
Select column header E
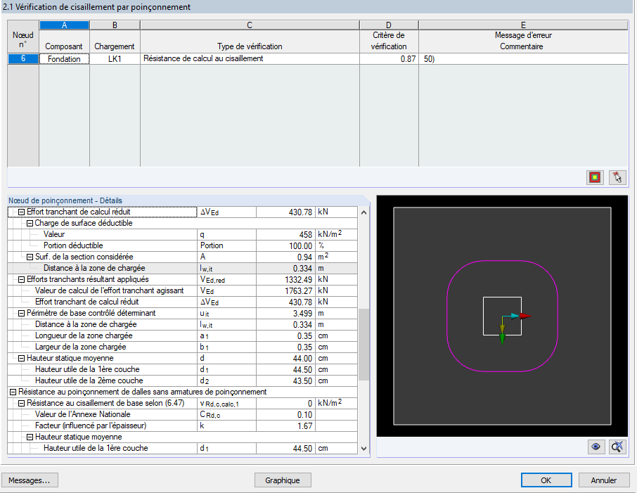coord(523,25)
